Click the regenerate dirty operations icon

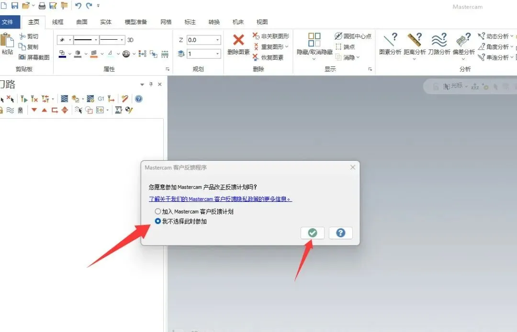pos(34,99)
